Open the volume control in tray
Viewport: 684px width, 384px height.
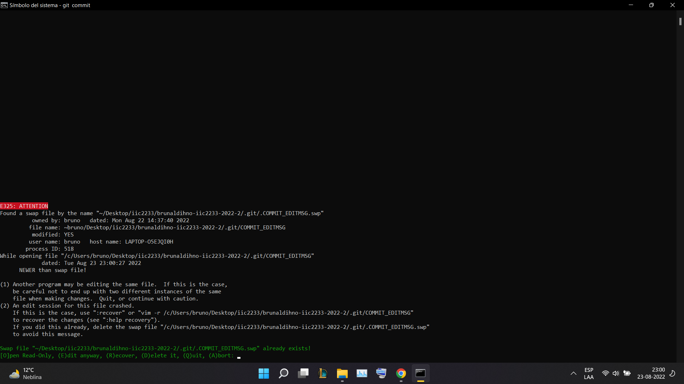point(616,373)
